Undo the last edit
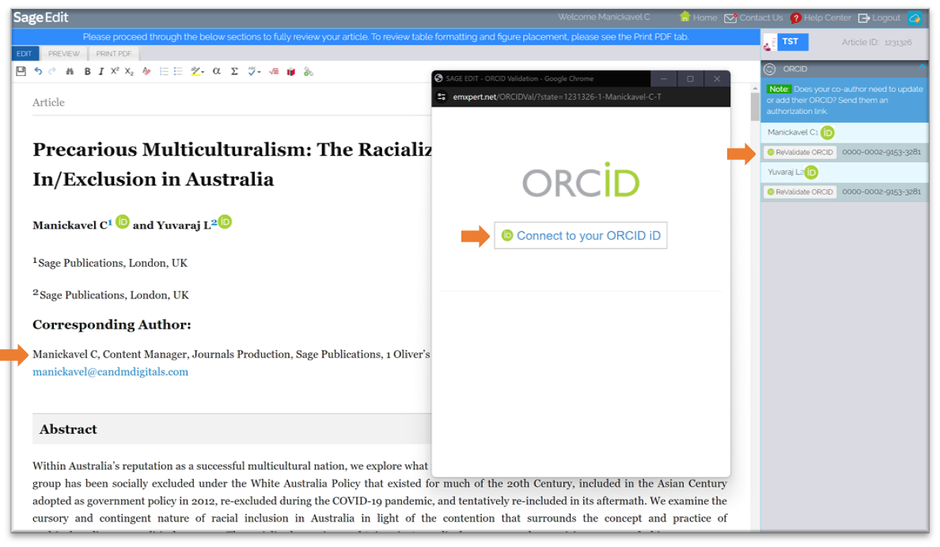The image size is (940, 547). (x=38, y=71)
